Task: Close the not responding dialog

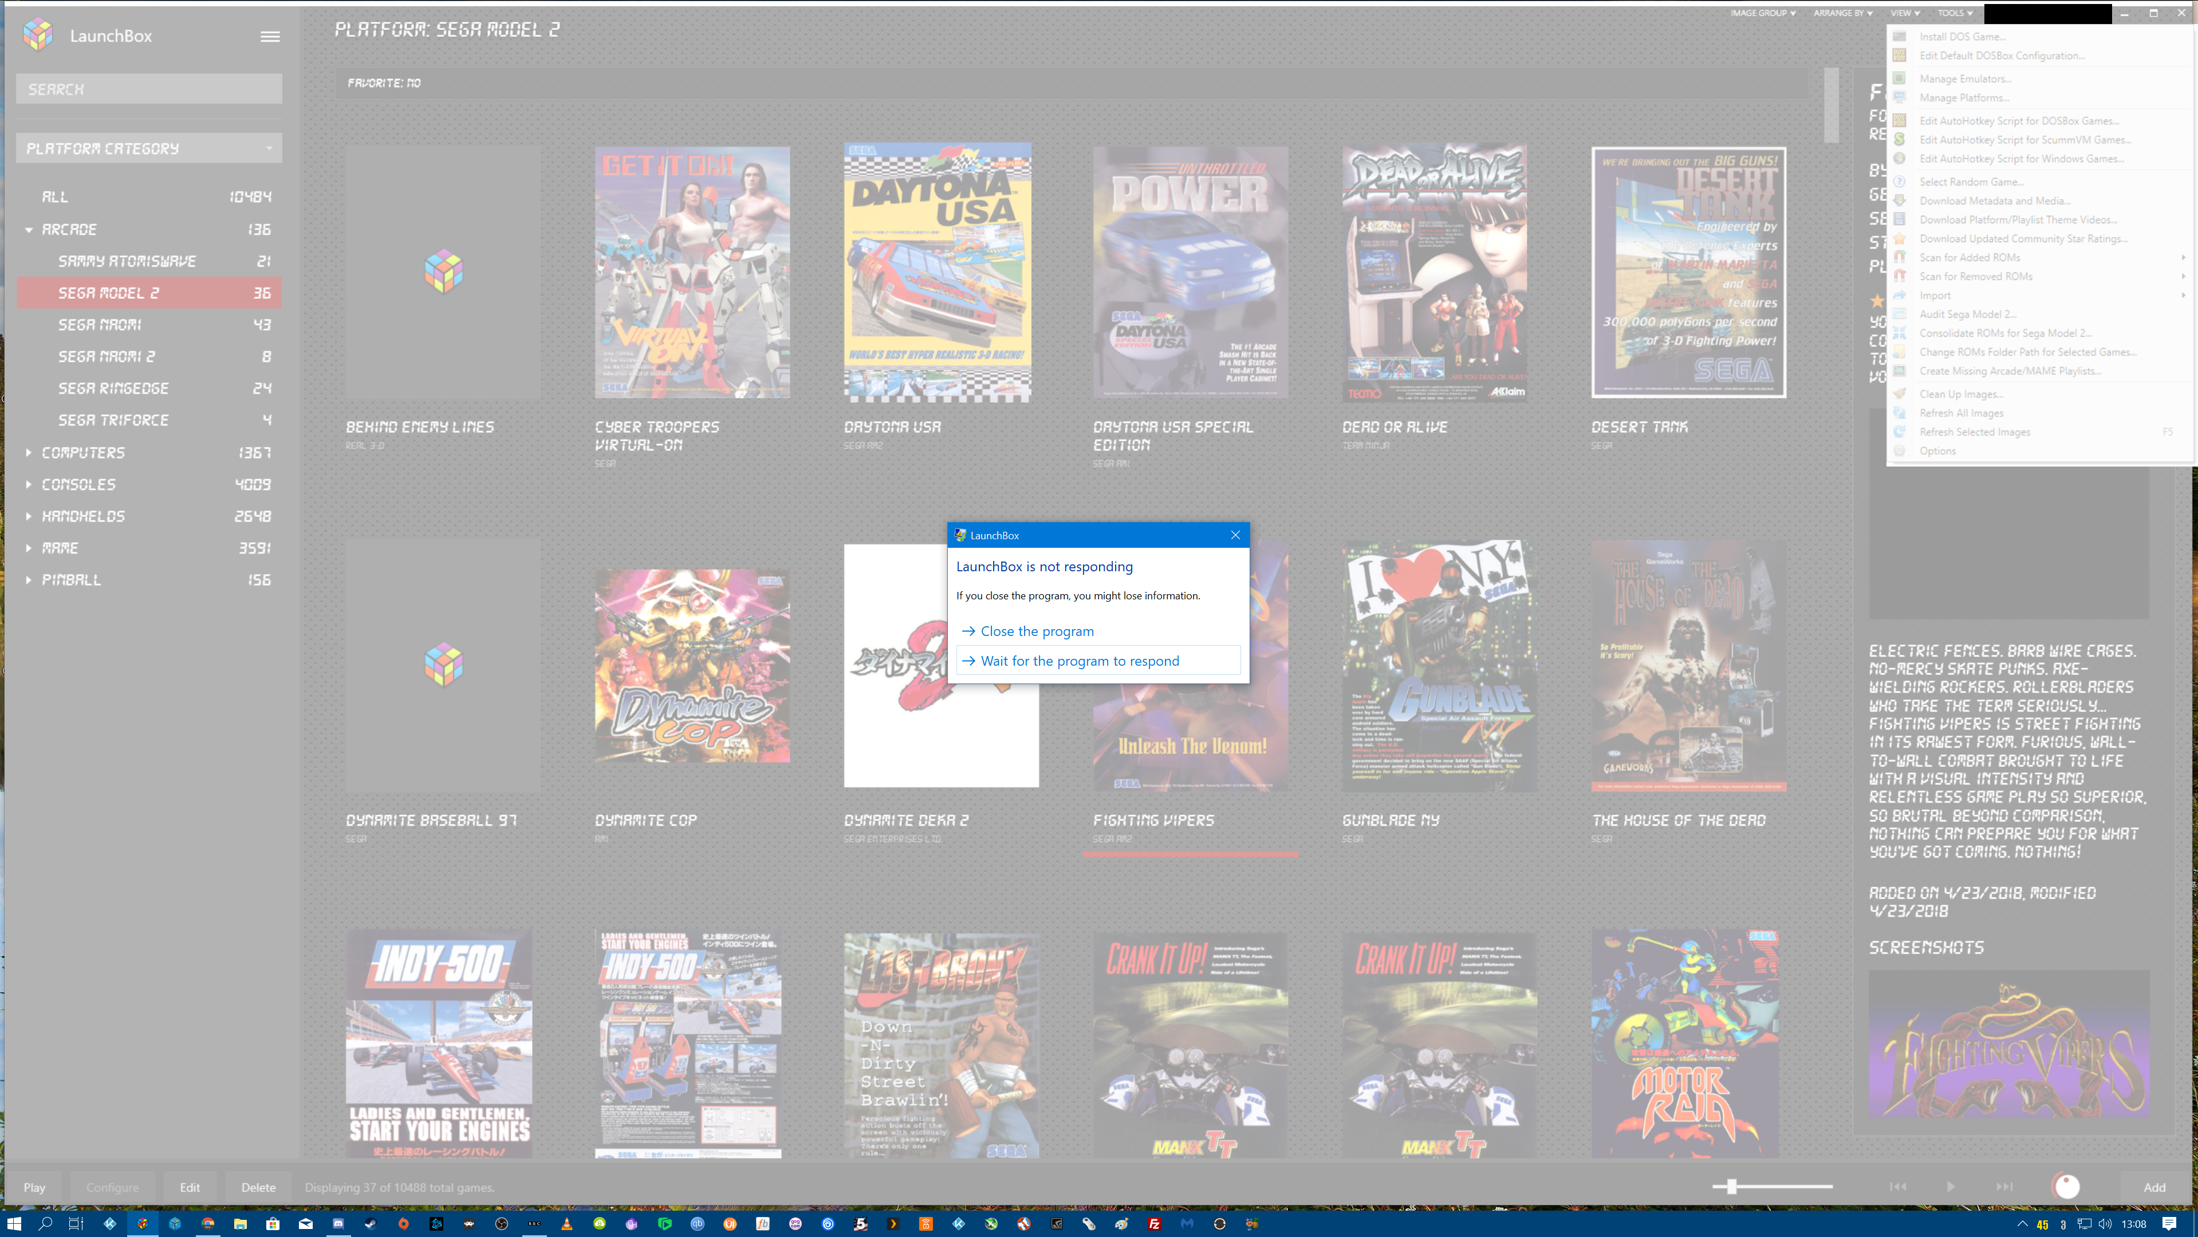Action: pyautogui.click(x=1235, y=535)
